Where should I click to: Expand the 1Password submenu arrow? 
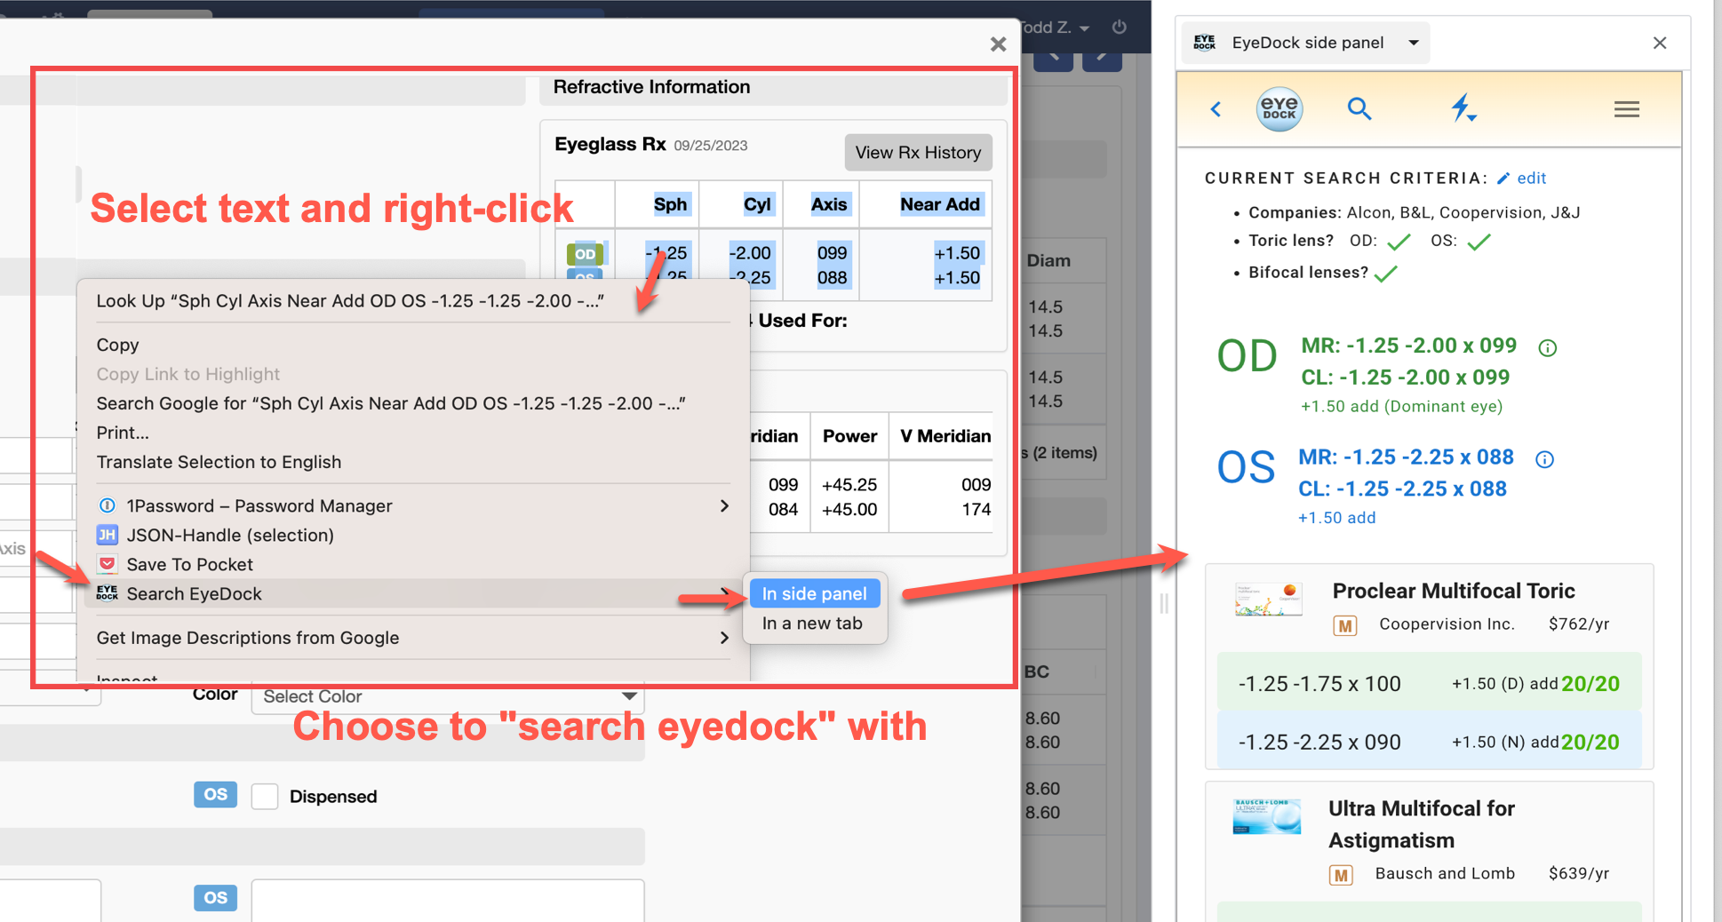[724, 506]
